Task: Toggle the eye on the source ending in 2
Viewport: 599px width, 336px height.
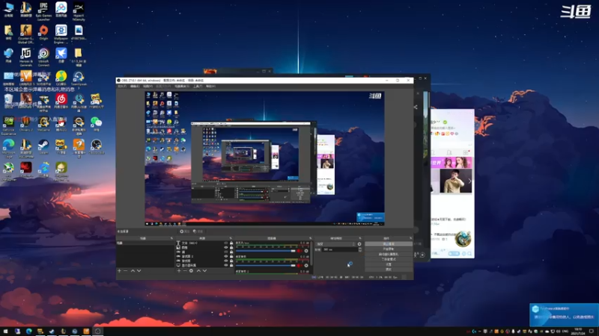Action: coord(226,256)
